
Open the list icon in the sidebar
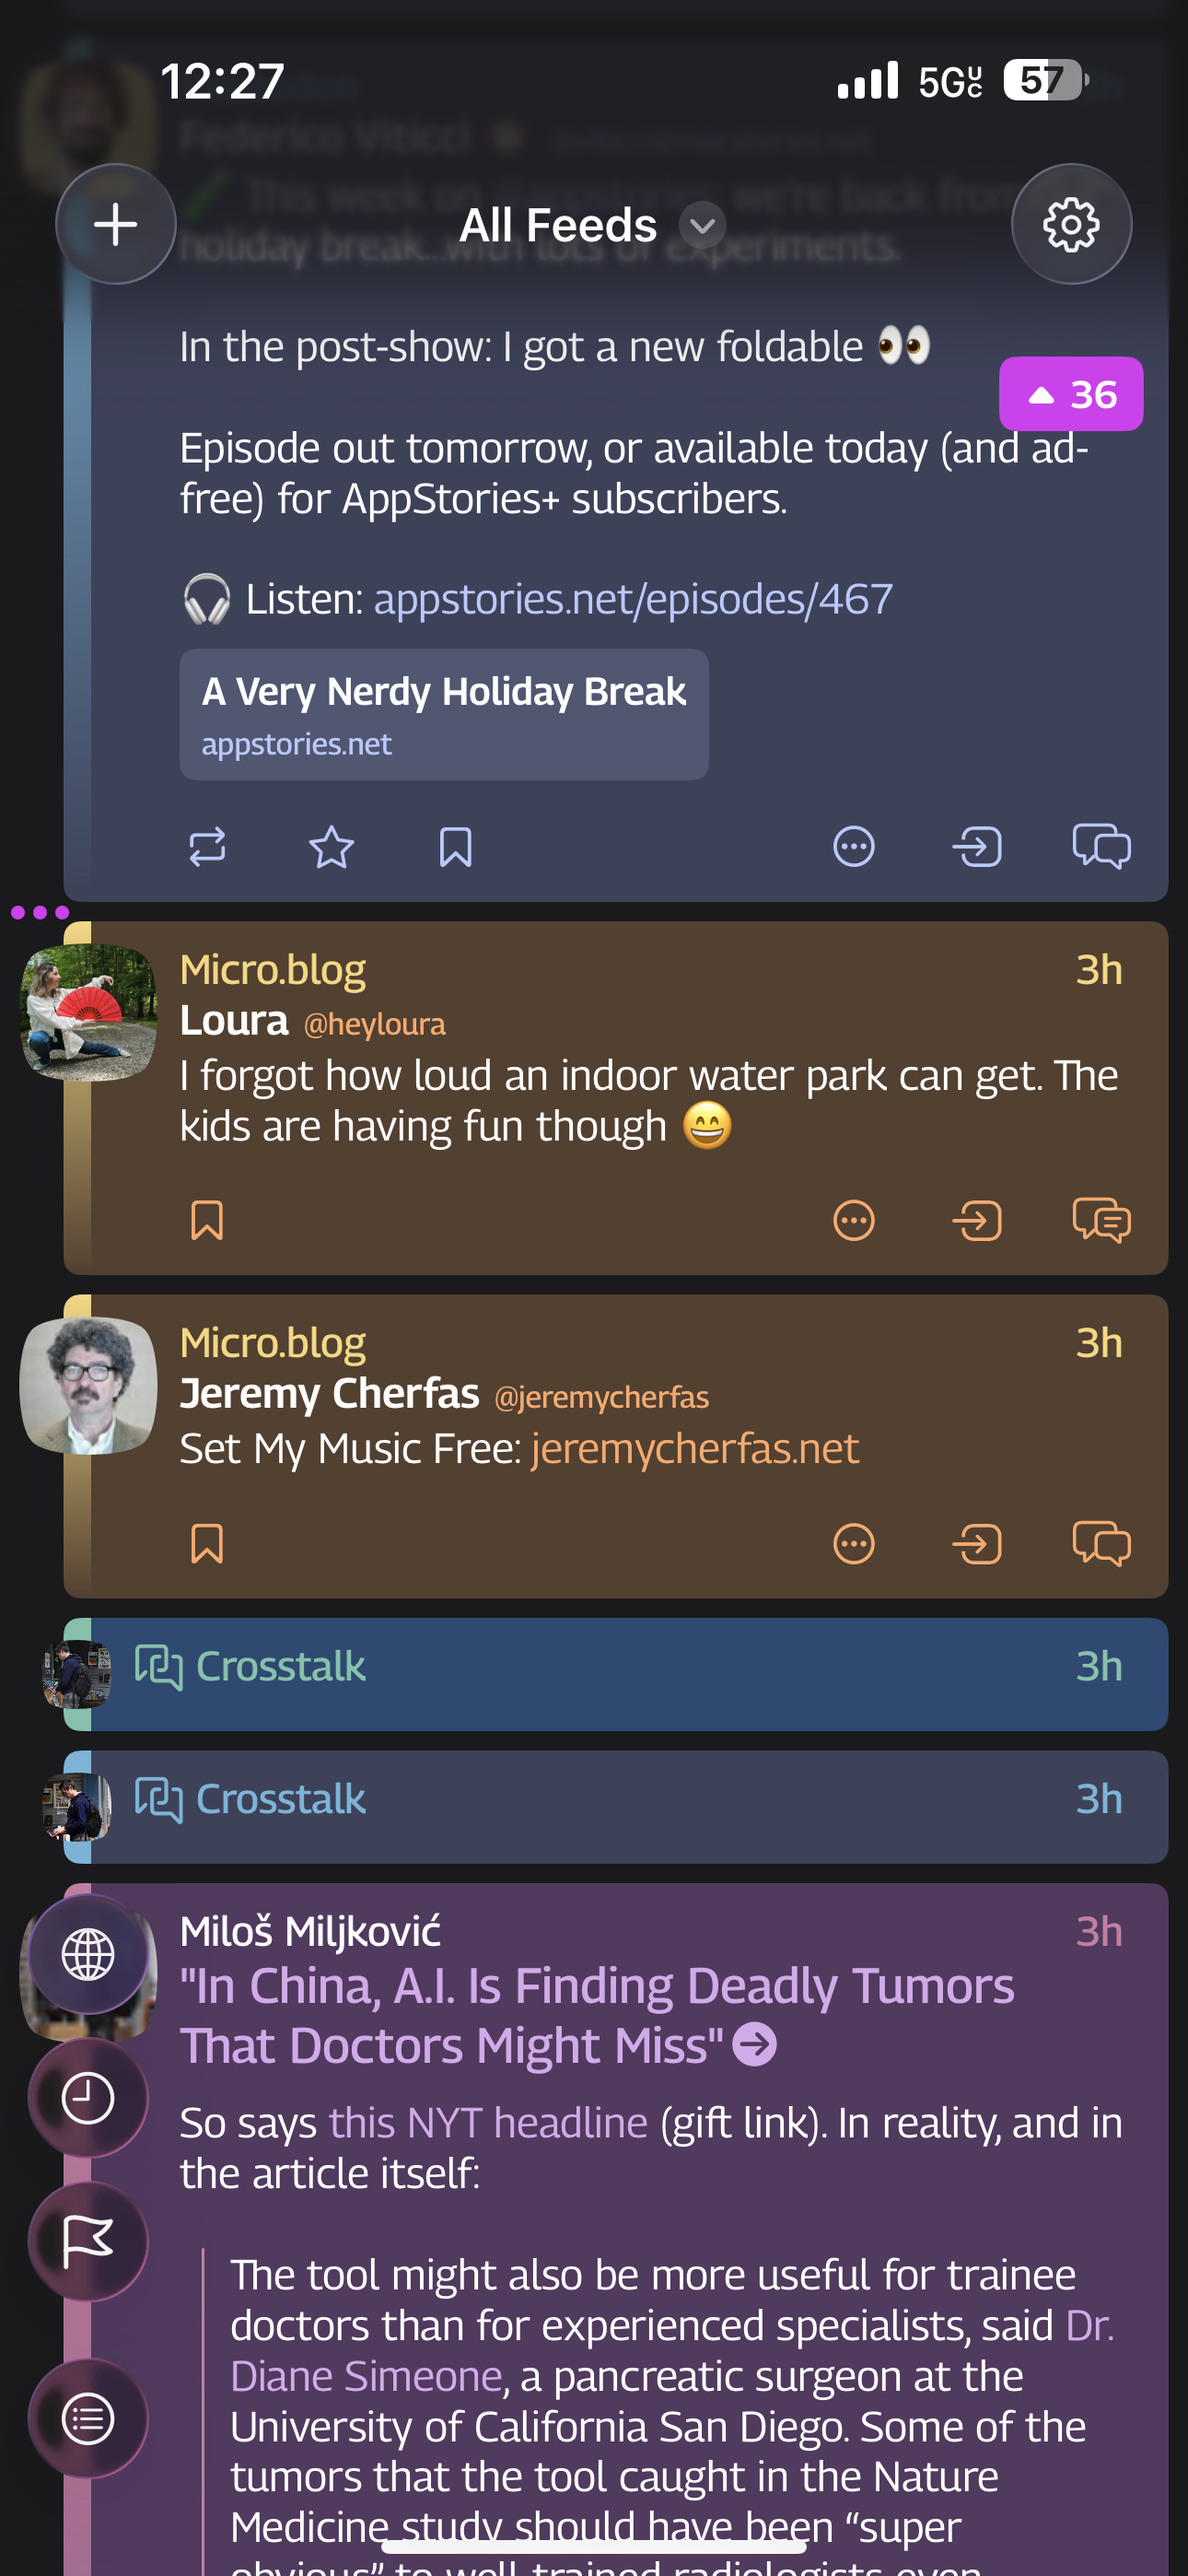click(88, 2419)
